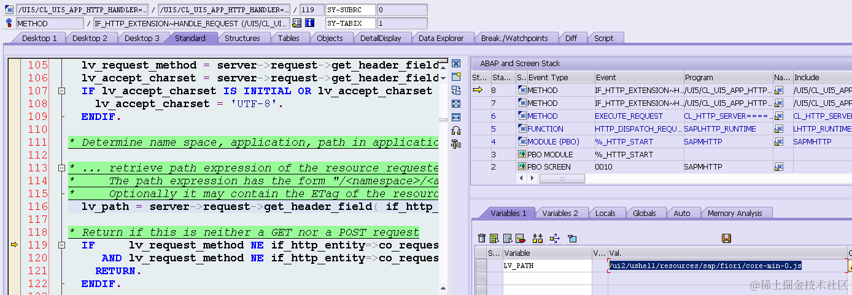The height and width of the screenshot is (295, 852).
Task: Open the Structures tab
Action: pyautogui.click(x=242, y=38)
